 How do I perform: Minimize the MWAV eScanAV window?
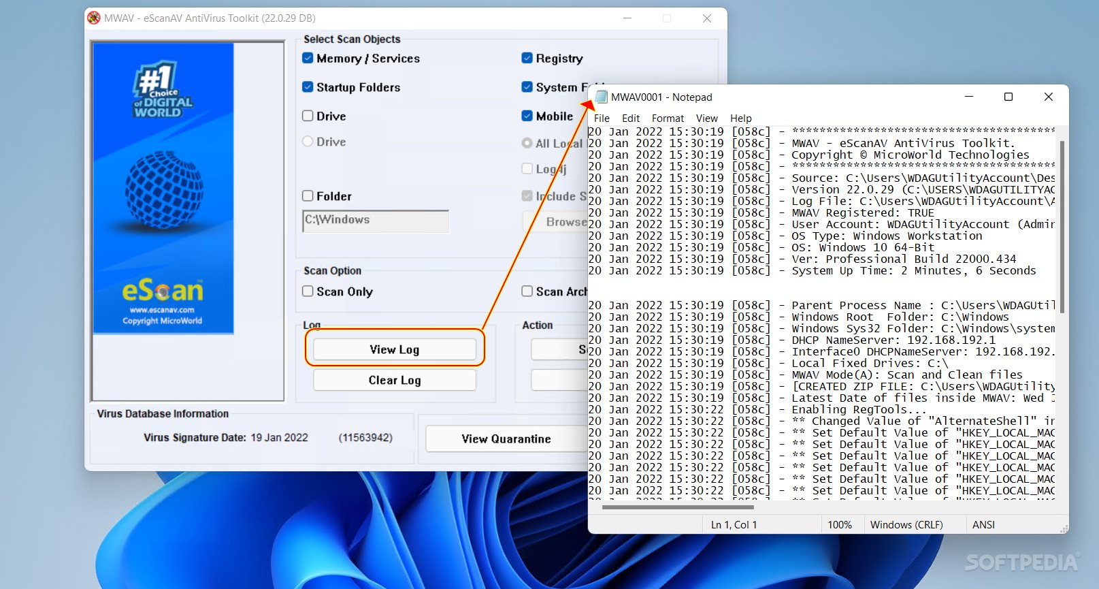pyautogui.click(x=627, y=18)
